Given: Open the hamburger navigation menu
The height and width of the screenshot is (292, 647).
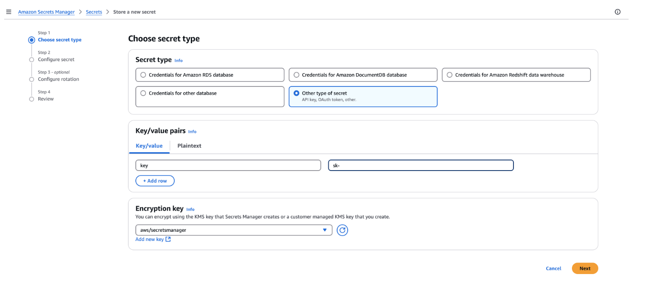Looking at the screenshot, I should pyautogui.click(x=8, y=12).
